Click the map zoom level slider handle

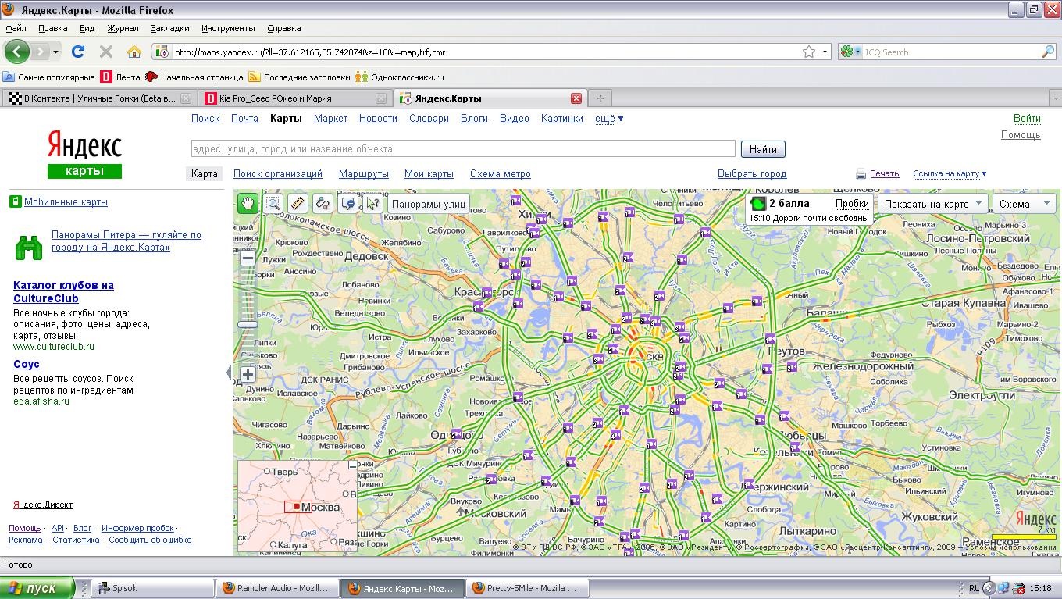(x=248, y=325)
